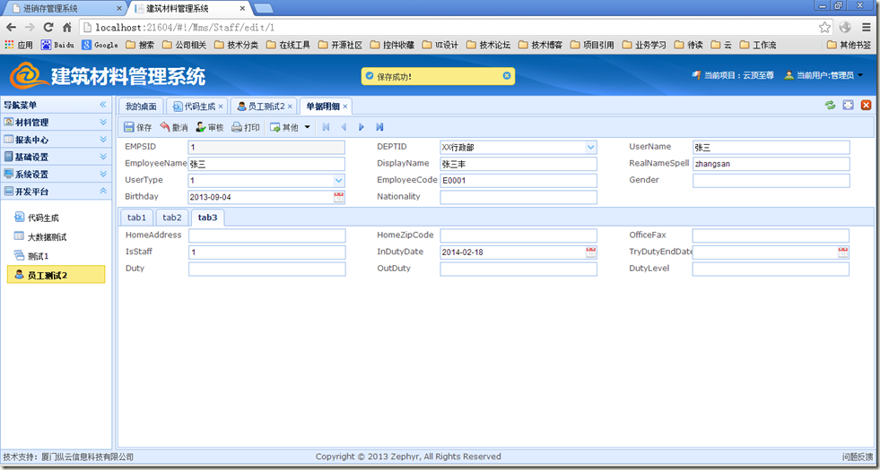Expand the DEPTID combo box

pyautogui.click(x=590, y=147)
